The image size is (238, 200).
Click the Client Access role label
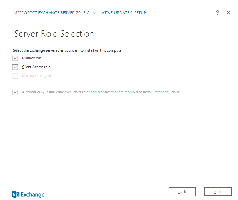36,67
